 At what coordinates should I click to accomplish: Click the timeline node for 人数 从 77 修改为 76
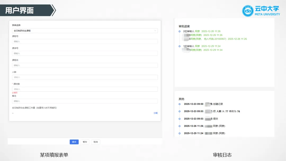pyautogui.click(x=180, y=111)
